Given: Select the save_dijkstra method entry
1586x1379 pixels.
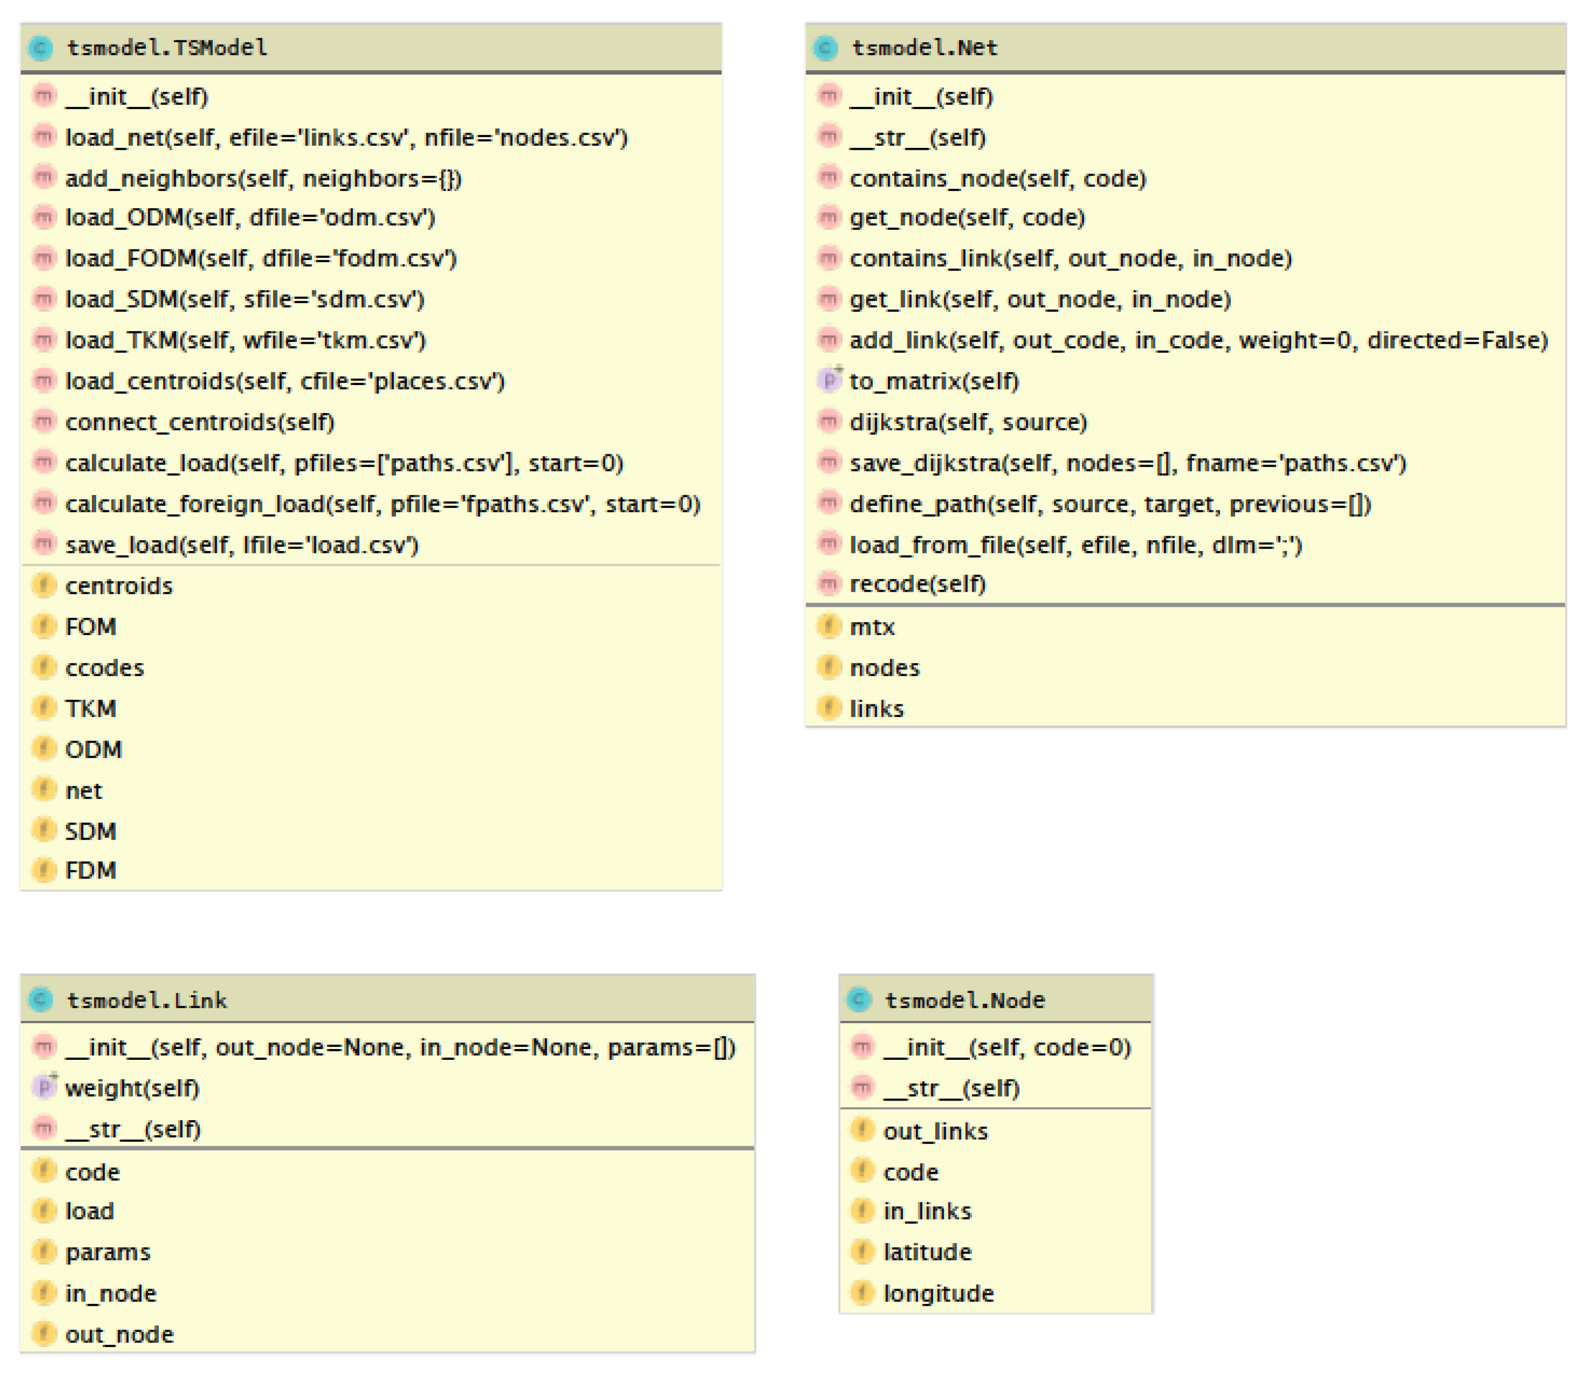Looking at the screenshot, I should 1127,463.
